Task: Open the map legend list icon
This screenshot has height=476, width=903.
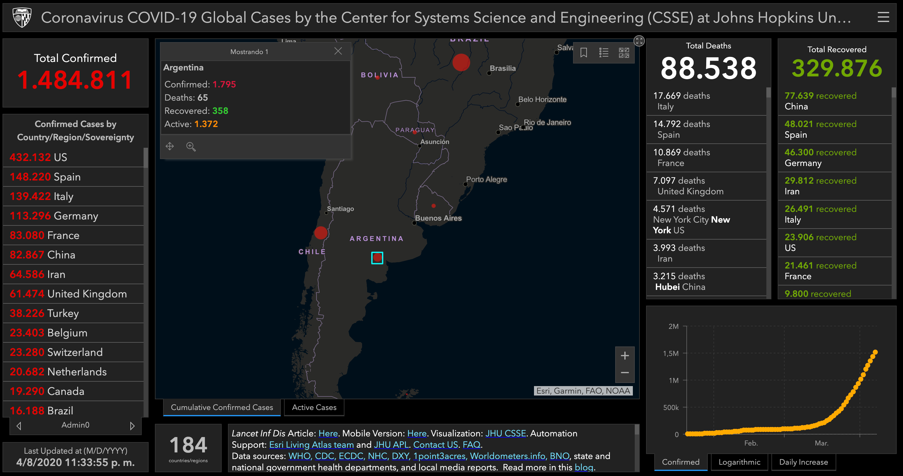Action: (x=604, y=53)
